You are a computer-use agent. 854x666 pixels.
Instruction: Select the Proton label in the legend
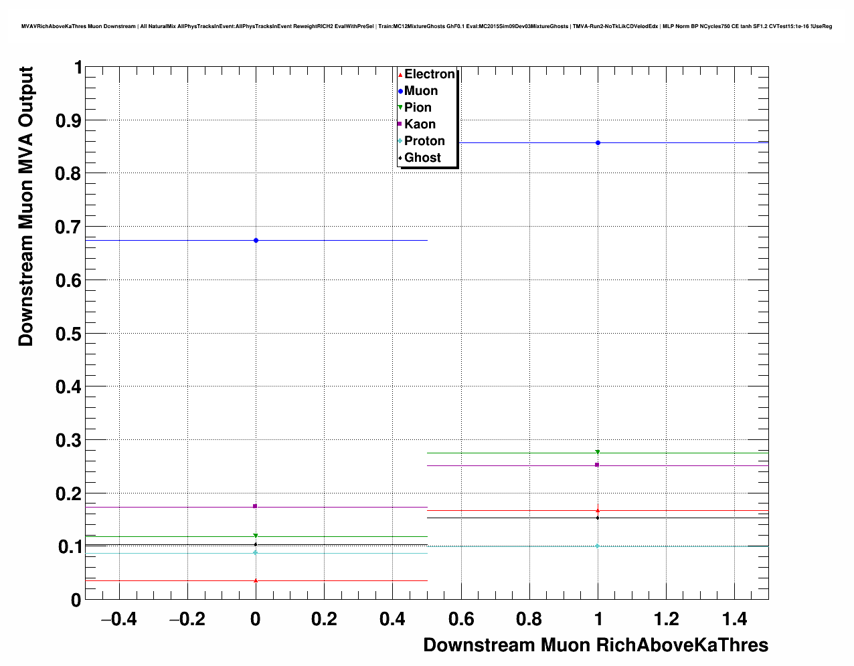pos(424,141)
